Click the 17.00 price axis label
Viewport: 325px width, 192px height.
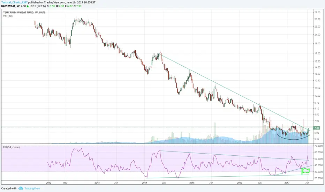point(317,53)
